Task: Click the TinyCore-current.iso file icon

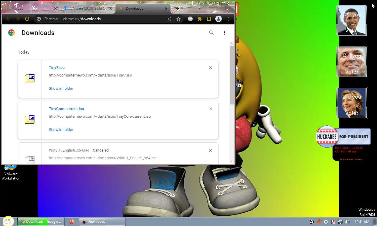Action: [30, 119]
